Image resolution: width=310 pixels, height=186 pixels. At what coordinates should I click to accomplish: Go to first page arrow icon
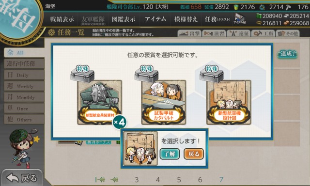pyautogui.click(x=100, y=180)
